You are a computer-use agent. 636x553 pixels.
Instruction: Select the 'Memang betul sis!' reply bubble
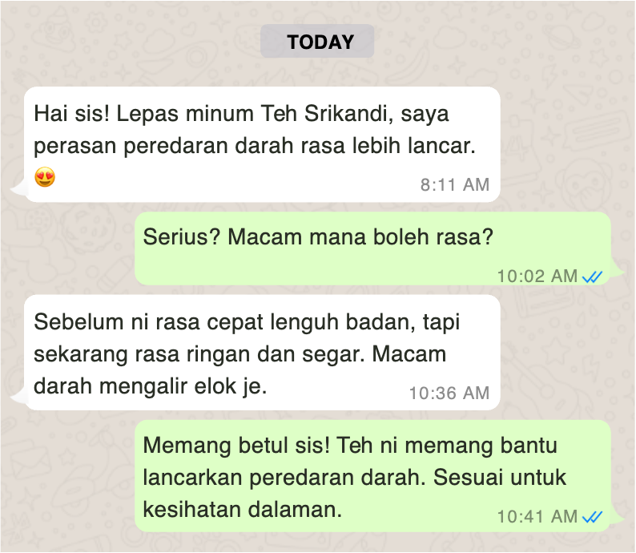pos(372,476)
